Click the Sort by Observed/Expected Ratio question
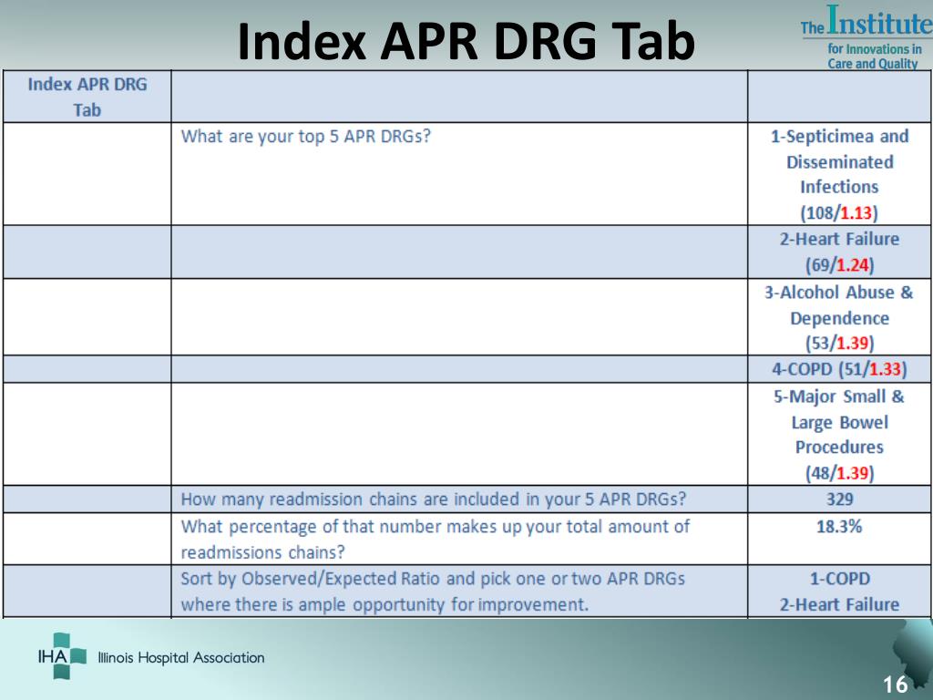This screenshot has height=700, width=933. pos(433,591)
